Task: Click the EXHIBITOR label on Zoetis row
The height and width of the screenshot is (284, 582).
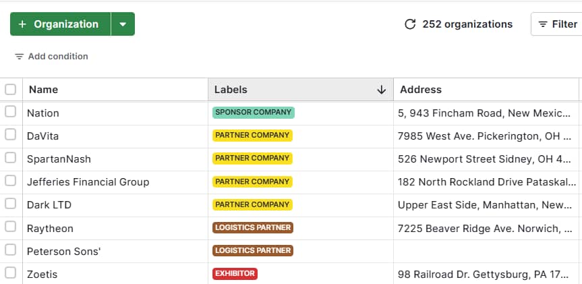Action: click(235, 274)
